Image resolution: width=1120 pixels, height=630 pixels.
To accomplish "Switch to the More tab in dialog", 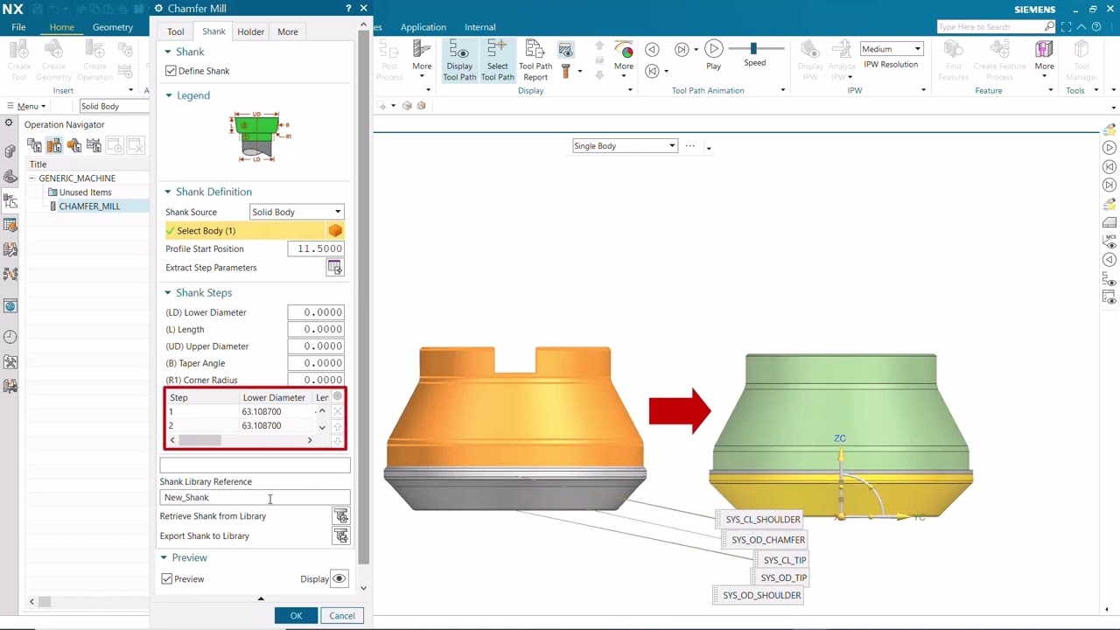I will point(288,31).
